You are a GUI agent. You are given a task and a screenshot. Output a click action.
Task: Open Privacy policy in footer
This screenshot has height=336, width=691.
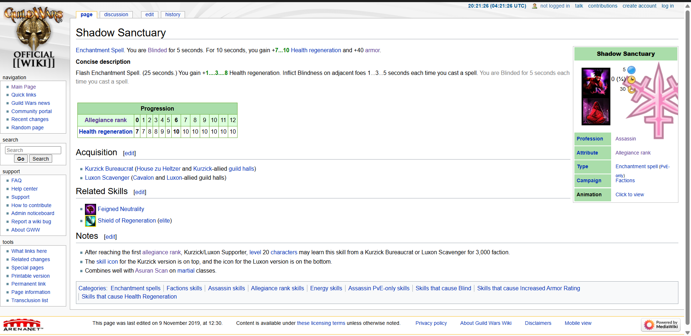point(431,323)
